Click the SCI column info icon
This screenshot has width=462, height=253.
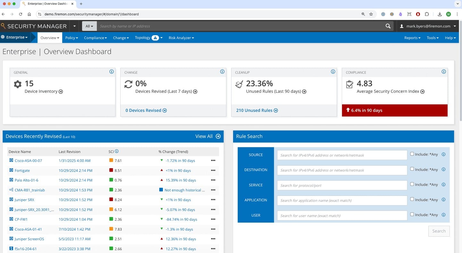(117, 151)
